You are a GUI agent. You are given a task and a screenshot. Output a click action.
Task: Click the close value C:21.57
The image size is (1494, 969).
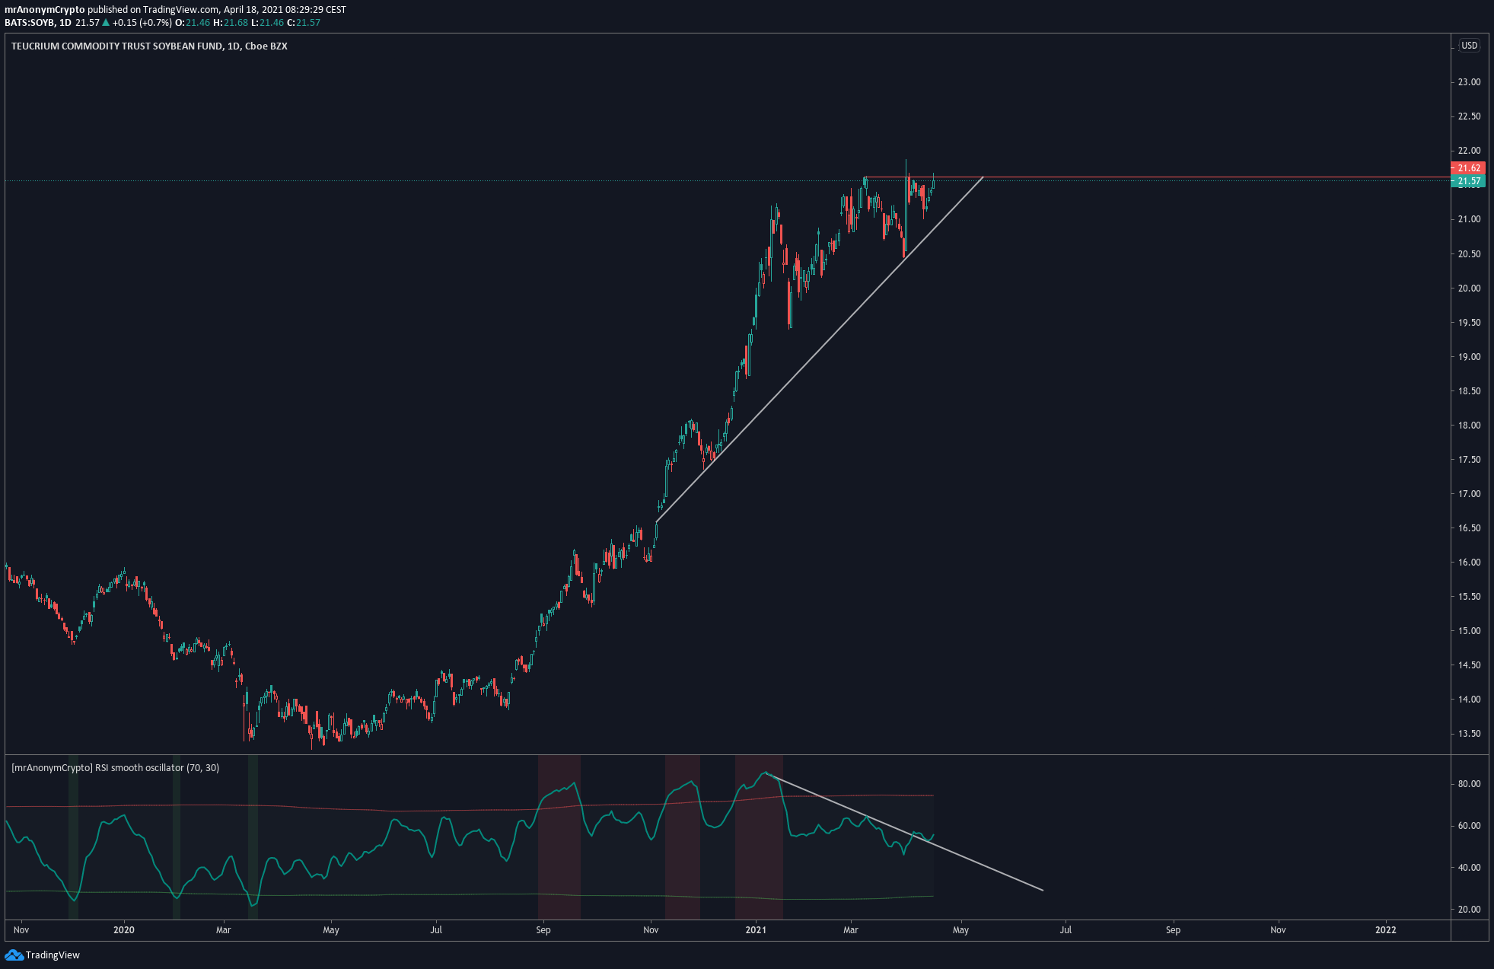[x=304, y=23]
